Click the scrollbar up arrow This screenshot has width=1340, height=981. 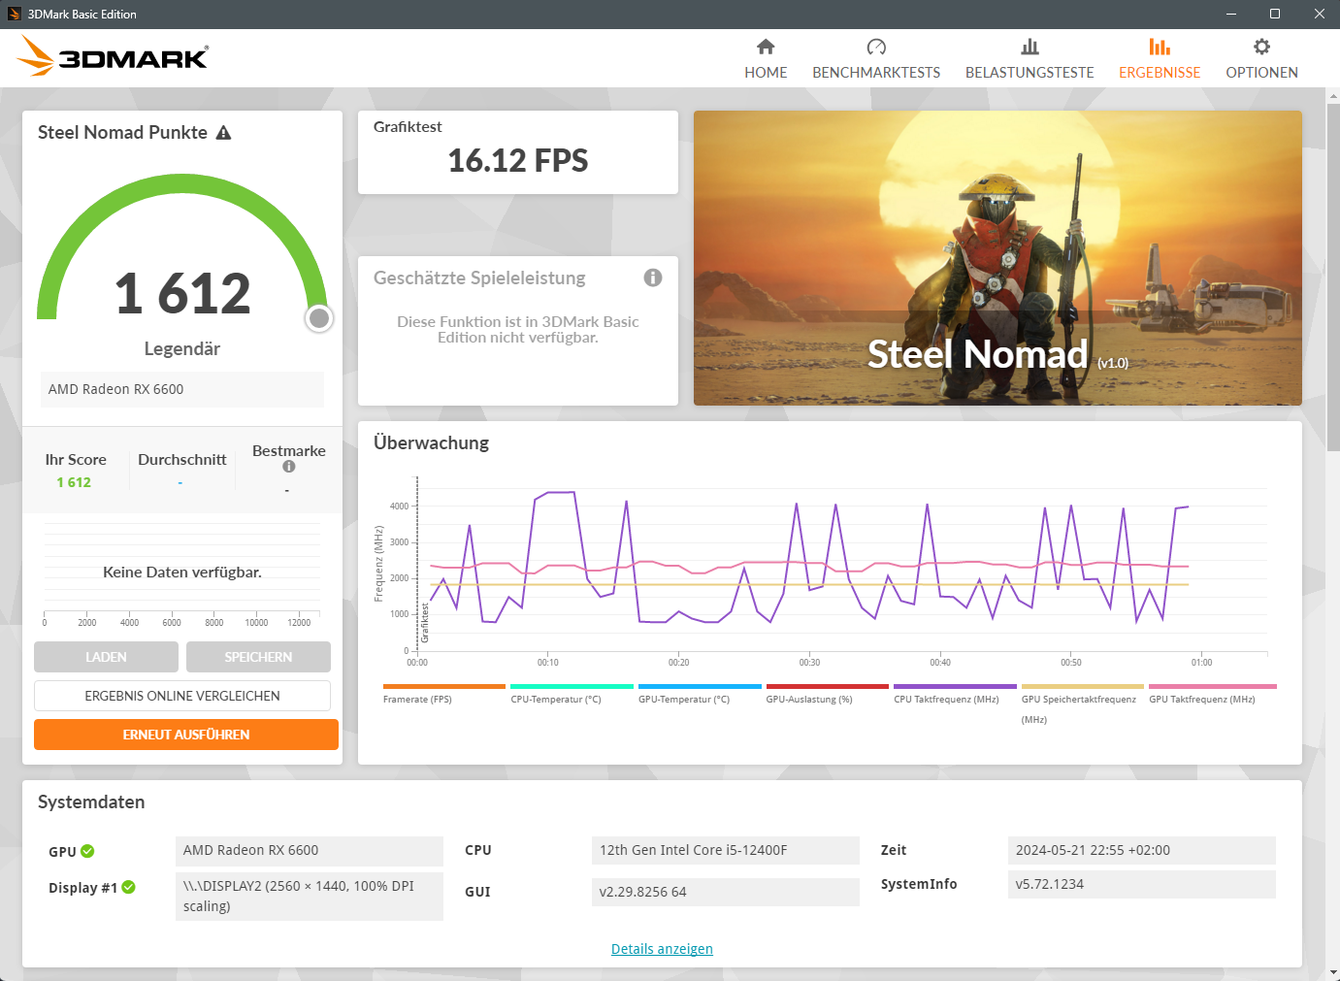click(x=1332, y=96)
